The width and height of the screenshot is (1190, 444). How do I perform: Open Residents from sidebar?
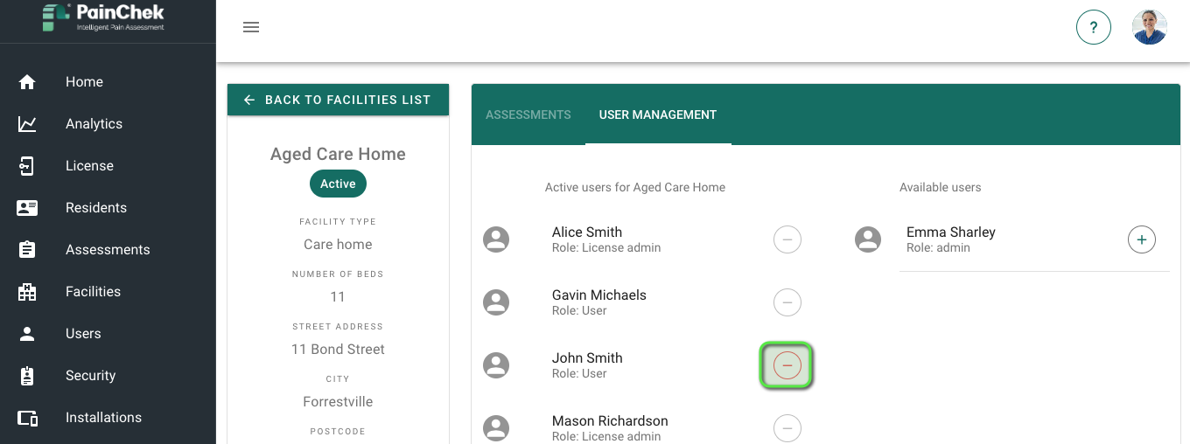pyautogui.click(x=96, y=208)
